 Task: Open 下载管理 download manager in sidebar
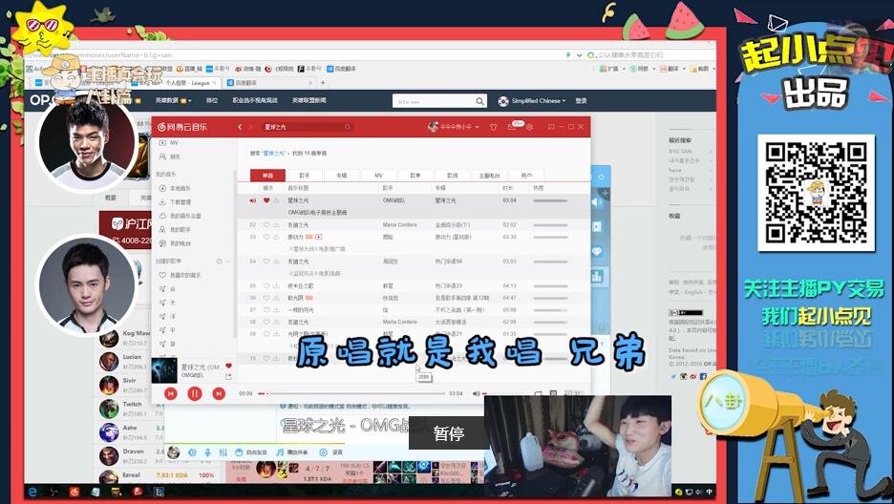(x=175, y=202)
